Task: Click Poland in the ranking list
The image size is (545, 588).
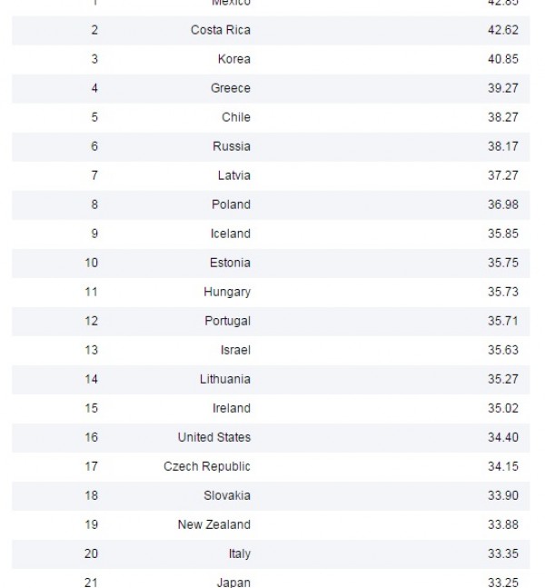Action: click(x=231, y=204)
